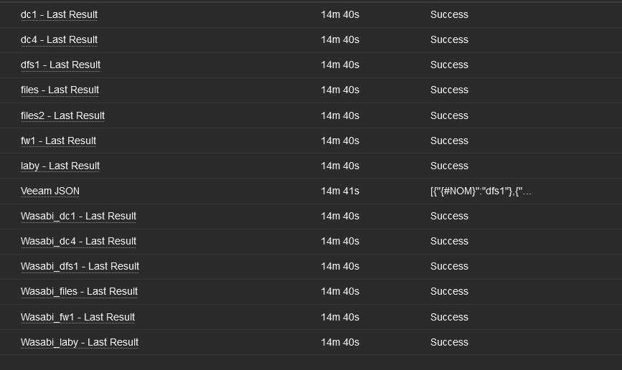The height and width of the screenshot is (370, 622).
Task: Click the last check time for files2
Action: click(x=340, y=115)
